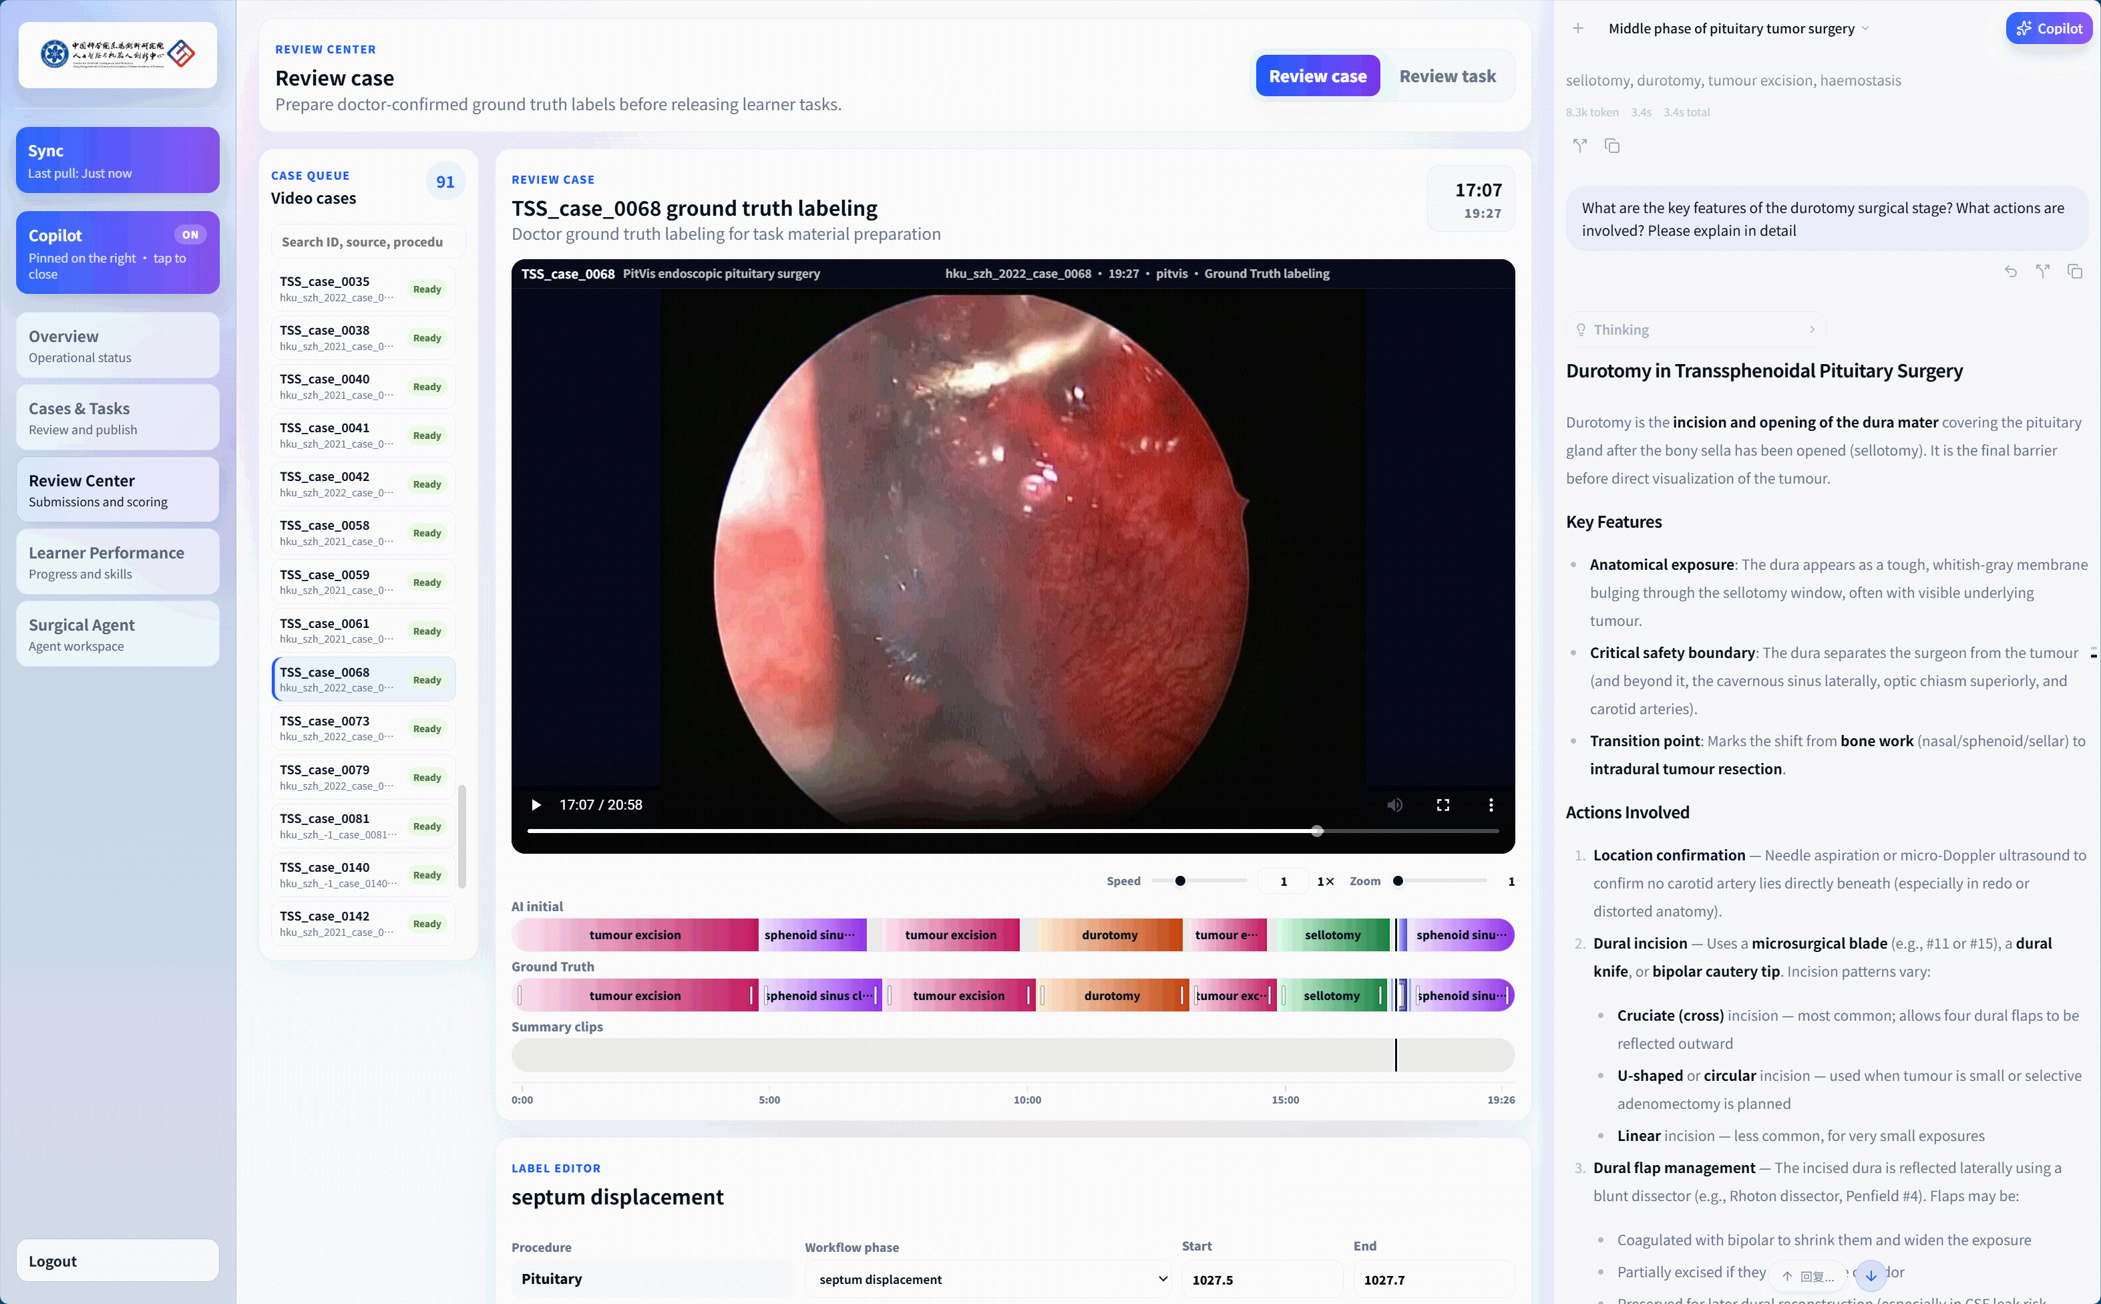Image resolution: width=2101 pixels, height=1304 pixels.
Task: Start a new chat with plus icon
Action: (1577, 29)
